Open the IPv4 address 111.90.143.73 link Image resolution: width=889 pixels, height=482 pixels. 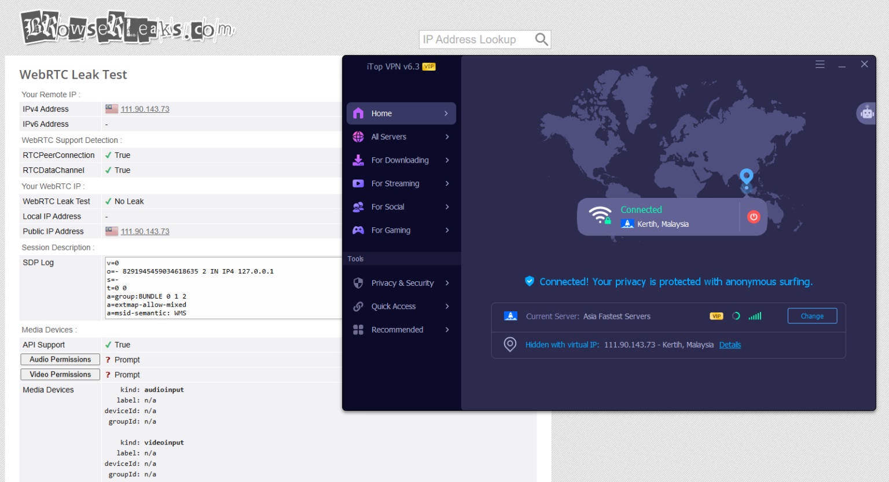[145, 109]
